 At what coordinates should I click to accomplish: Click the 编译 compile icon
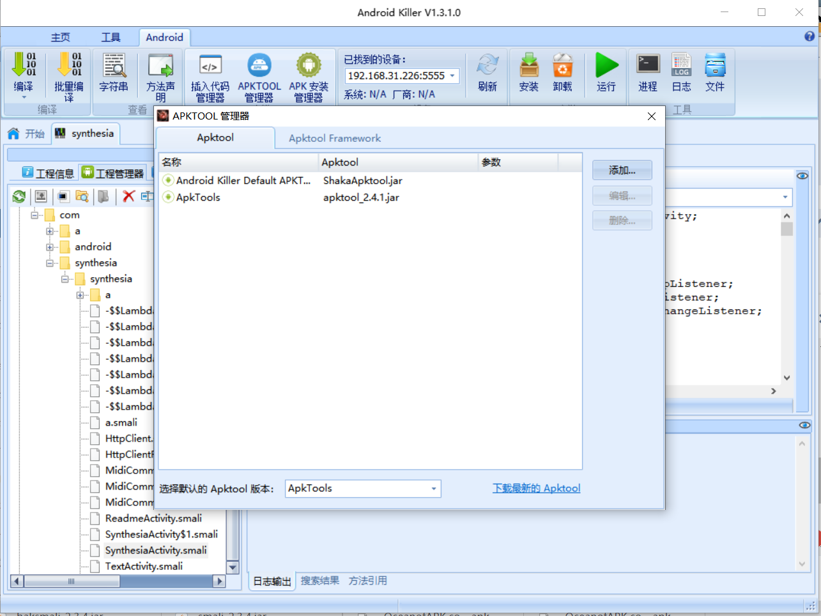pyautogui.click(x=24, y=65)
